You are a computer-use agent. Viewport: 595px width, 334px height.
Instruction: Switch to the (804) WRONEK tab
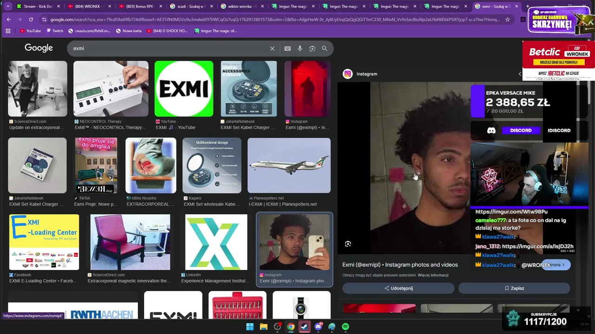[x=89, y=6]
